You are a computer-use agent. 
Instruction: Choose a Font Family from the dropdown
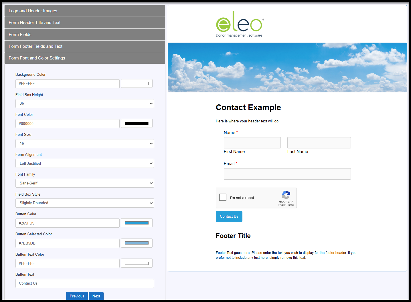click(85, 183)
